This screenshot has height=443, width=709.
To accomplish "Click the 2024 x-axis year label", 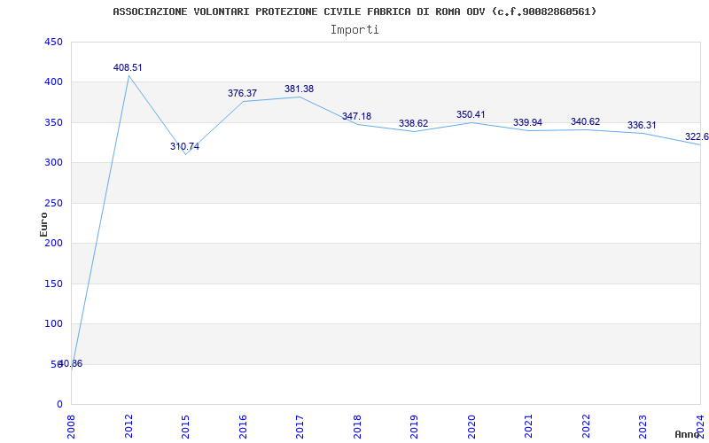I will [x=700, y=425].
